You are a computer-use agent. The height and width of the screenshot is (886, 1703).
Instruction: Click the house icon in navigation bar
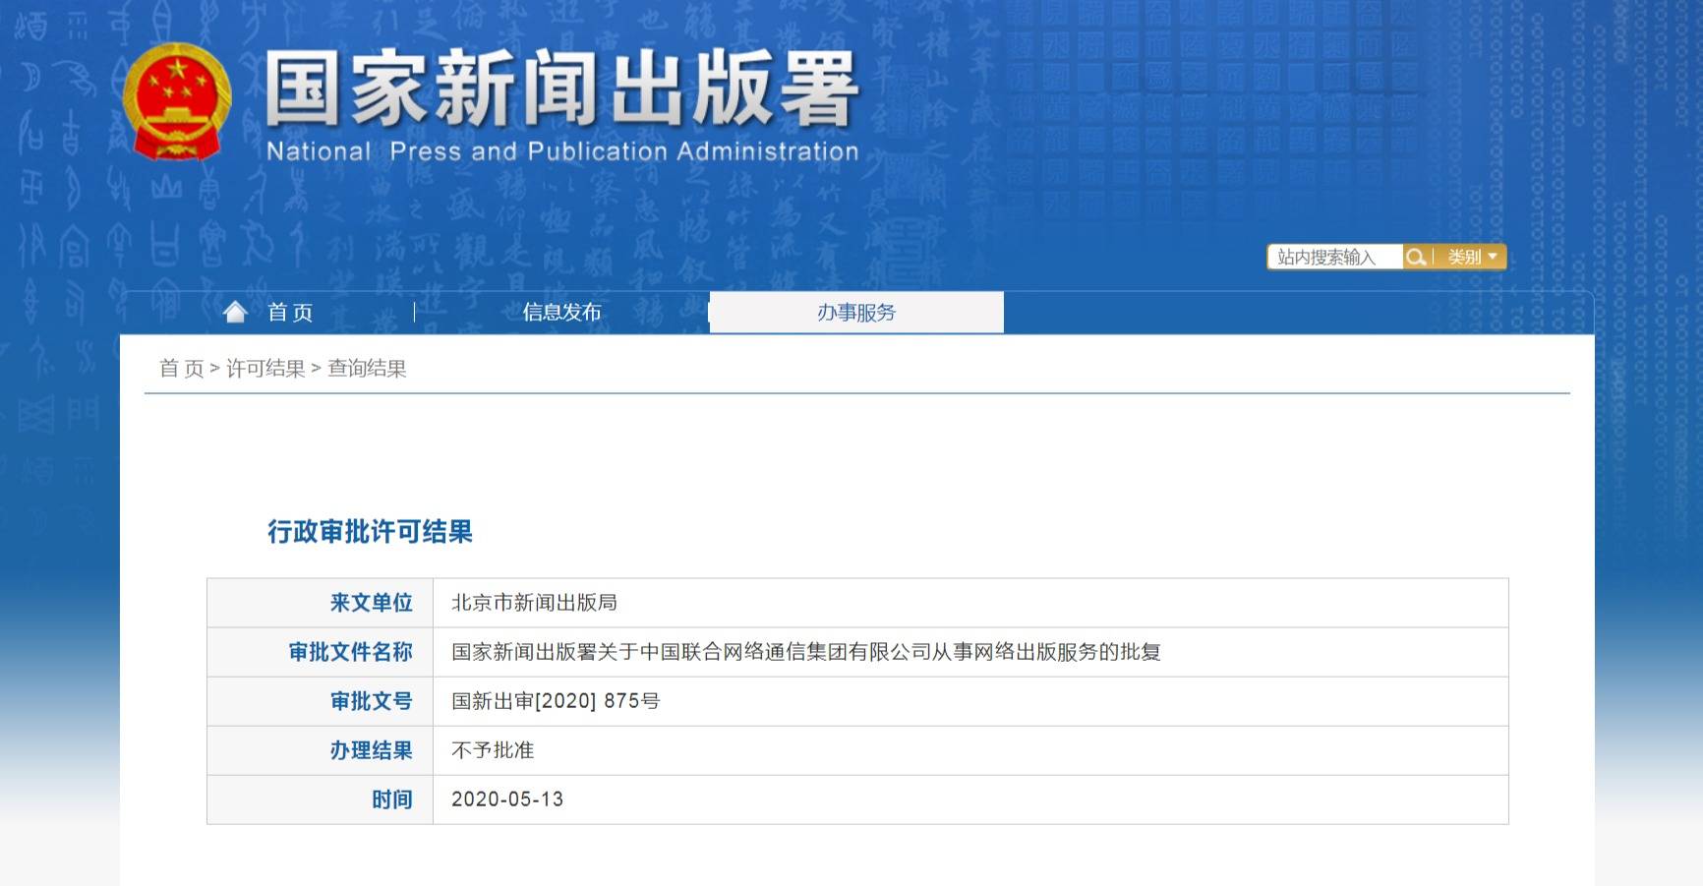click(x=235, y=313)
